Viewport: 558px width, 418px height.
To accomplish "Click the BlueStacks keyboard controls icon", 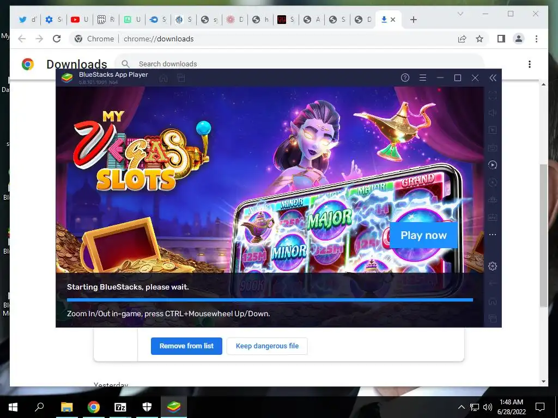I will point(493,147).
